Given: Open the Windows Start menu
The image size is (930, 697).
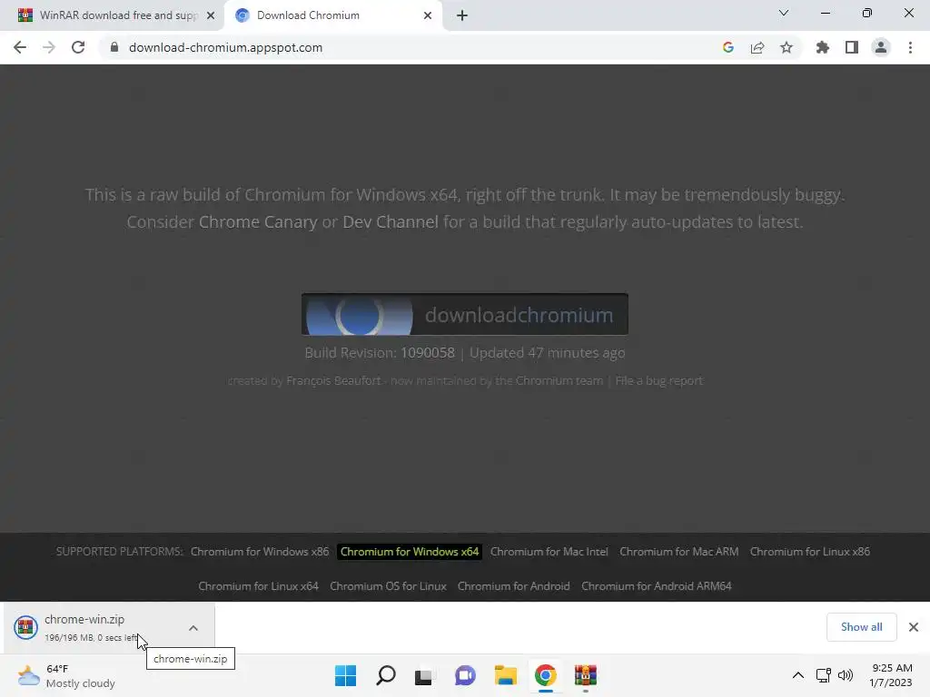Looking at the screenshot, I should tap(346, 675).
